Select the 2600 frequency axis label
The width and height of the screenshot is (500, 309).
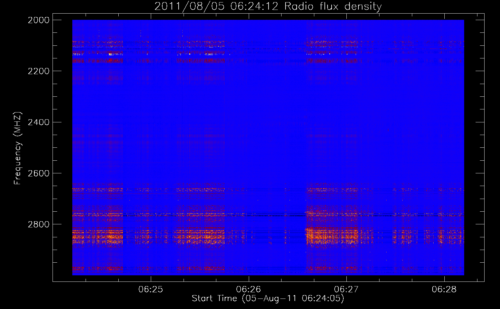pyautogui.click(x=39, y=173)
